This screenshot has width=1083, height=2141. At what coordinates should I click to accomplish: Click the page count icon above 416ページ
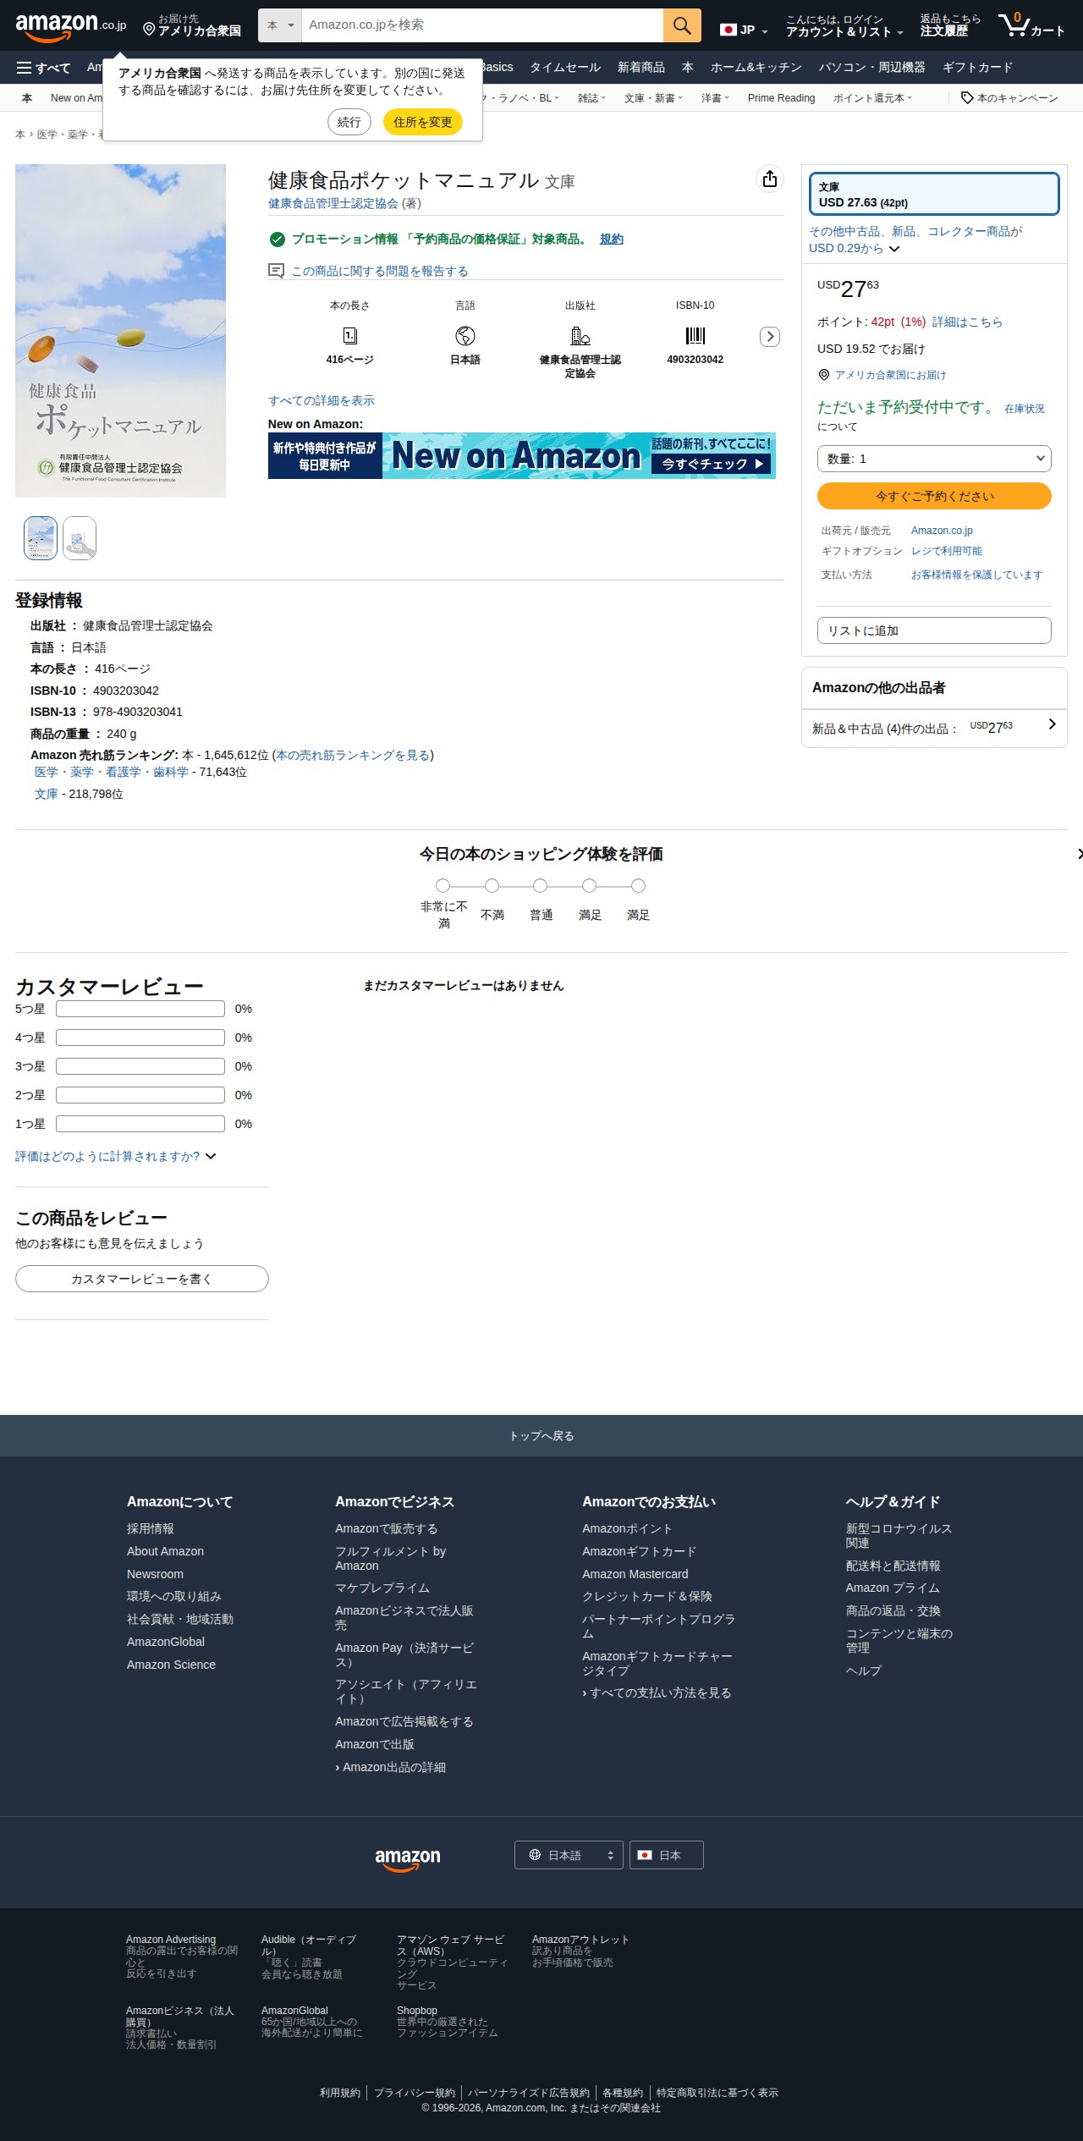350,336
